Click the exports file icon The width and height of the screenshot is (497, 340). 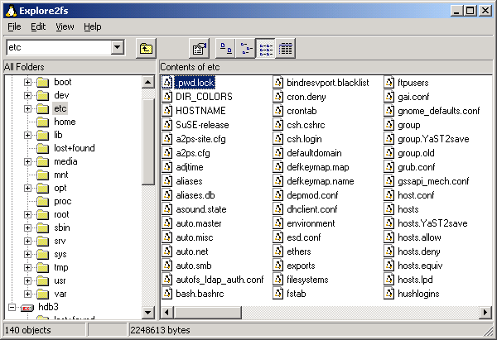[278, 266]
